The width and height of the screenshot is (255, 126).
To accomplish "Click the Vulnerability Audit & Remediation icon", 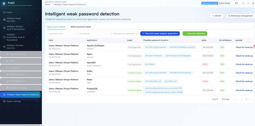I will click(x=4, y=37).
